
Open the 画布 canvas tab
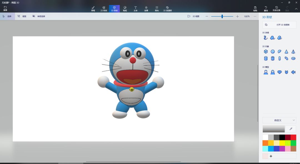157,9
